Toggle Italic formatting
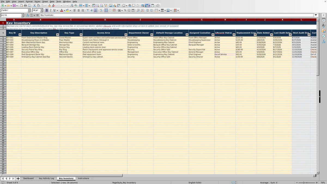The height and width of the screenshot is (184, 327). (x=50, y=10)
